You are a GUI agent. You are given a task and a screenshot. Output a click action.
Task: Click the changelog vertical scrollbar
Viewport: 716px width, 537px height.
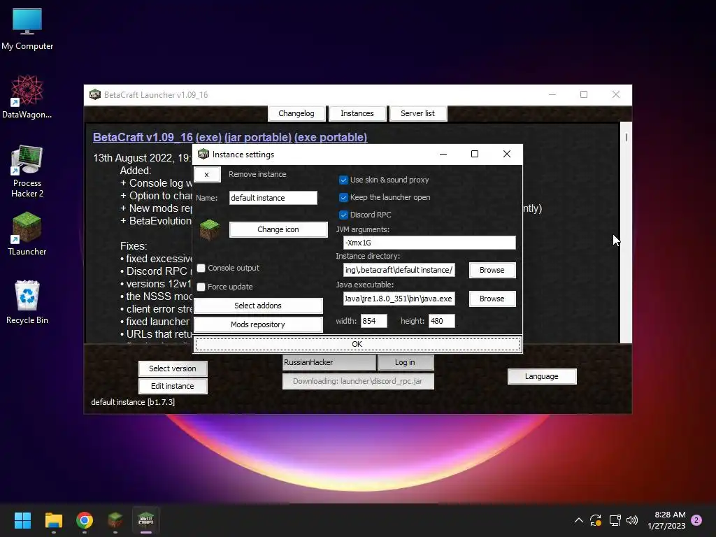coord(626,232)
